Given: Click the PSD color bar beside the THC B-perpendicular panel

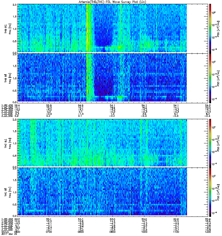Looking at the screenshot, I should pos(210,143).
